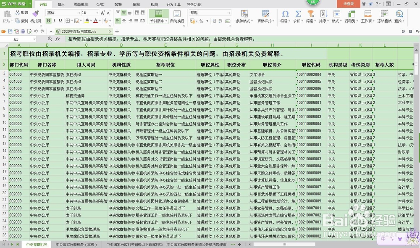420x248 pixels.
Task: Click the Save icon in quick toolbar
Action: (x=10, y=32)
